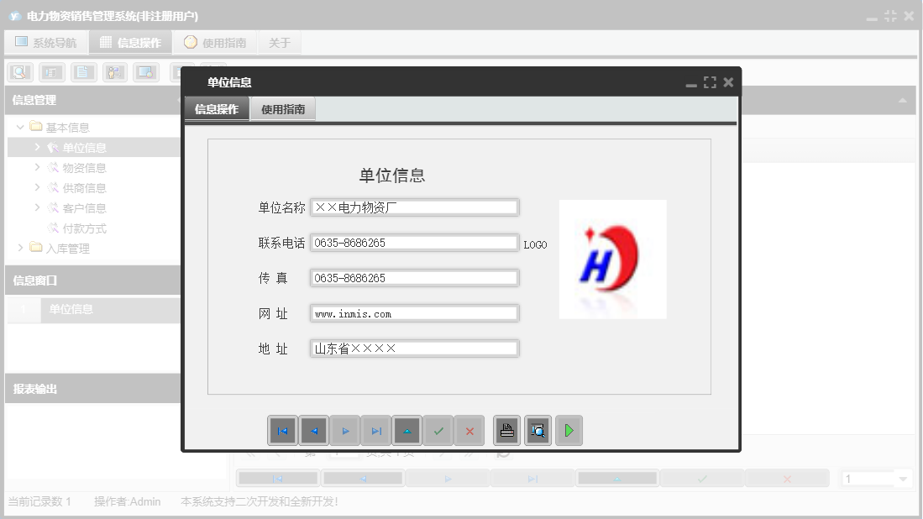Click the green run arrow icon

(569, 430)
